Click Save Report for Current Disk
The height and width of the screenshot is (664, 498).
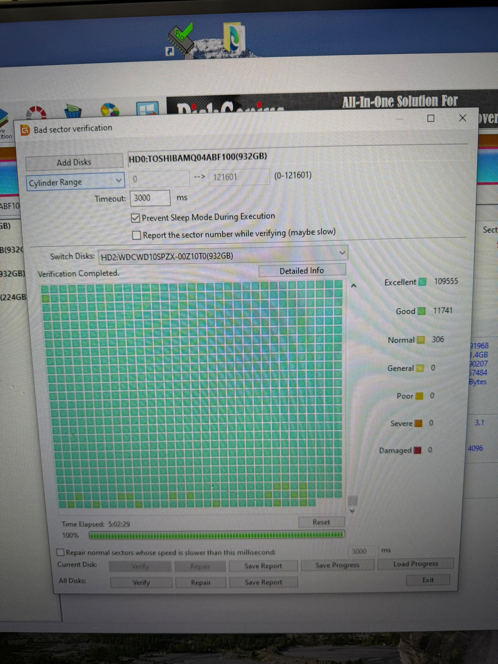click(x=263, y=566)
